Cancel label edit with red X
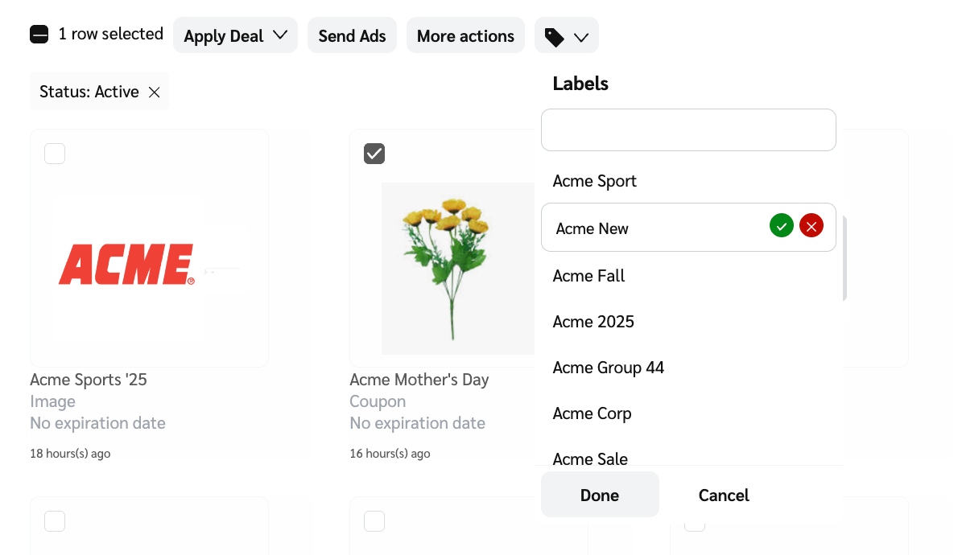 click(x=811, y=227)
